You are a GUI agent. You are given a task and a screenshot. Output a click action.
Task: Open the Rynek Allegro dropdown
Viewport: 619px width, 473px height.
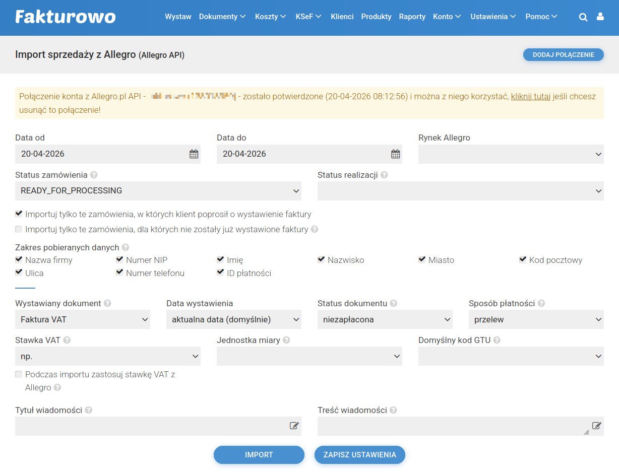tap(511, 154)
